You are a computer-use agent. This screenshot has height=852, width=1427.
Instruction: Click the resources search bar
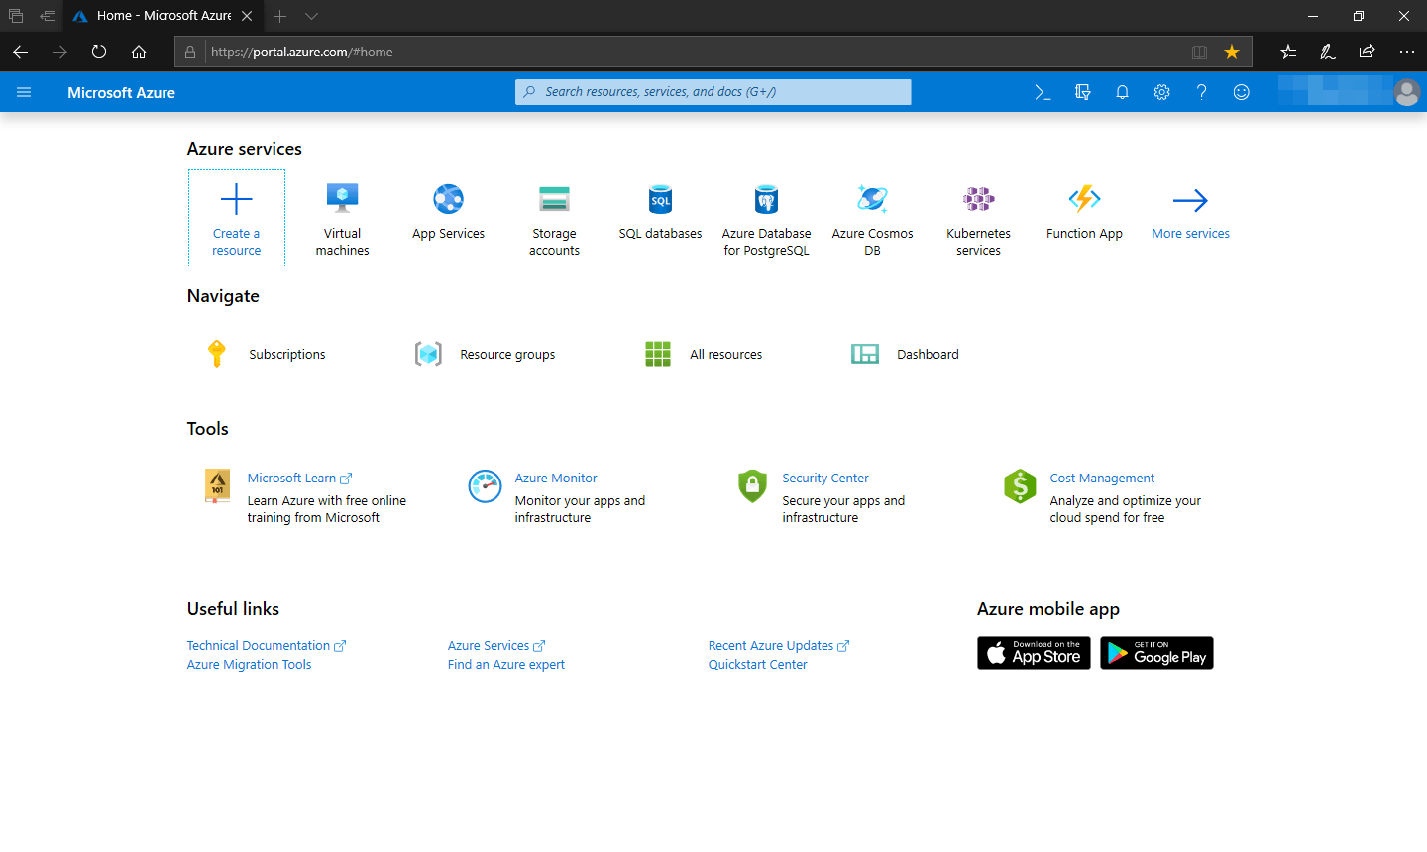[713, 91]
